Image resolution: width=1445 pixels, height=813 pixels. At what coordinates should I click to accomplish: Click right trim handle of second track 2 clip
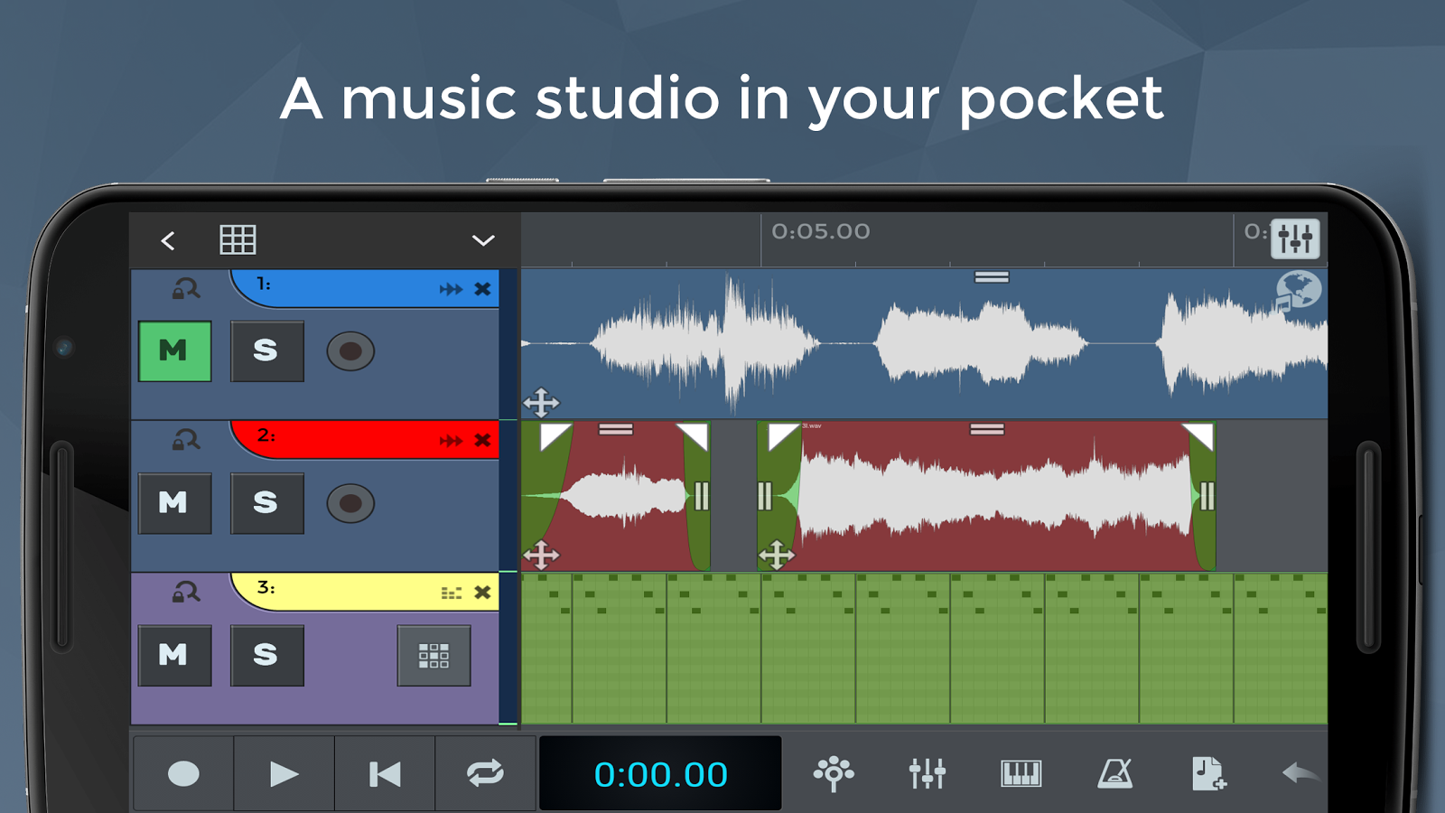tap(1207, 496)
